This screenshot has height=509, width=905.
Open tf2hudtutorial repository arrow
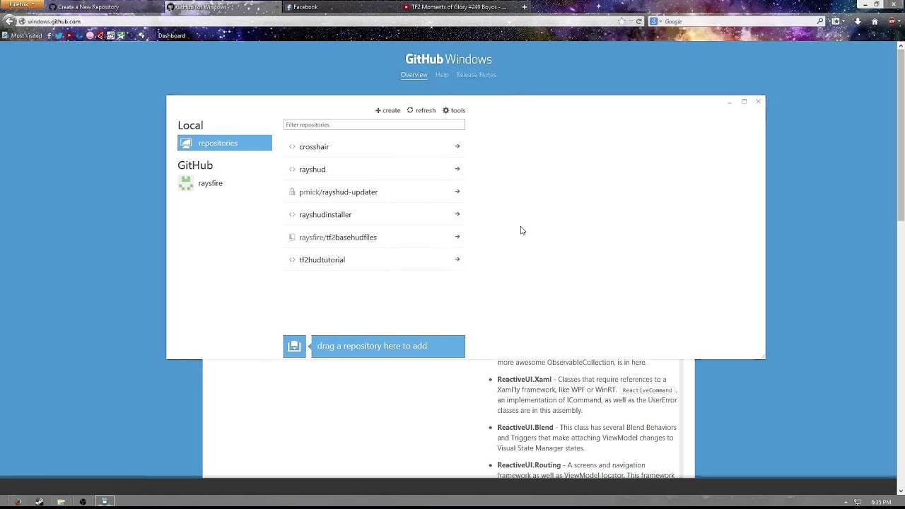[x=457, y=259]
